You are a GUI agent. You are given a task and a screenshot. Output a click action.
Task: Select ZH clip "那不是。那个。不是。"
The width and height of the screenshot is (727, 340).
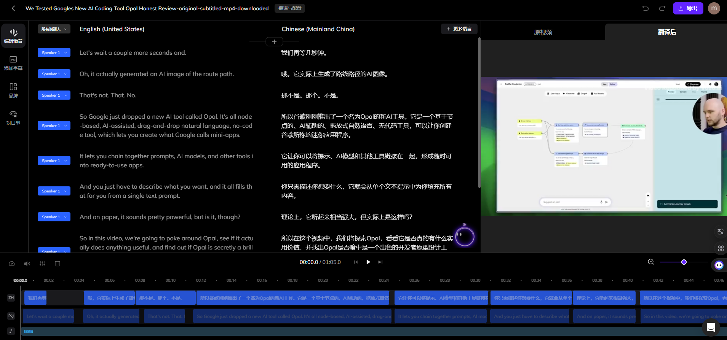(x=166, y=298)
